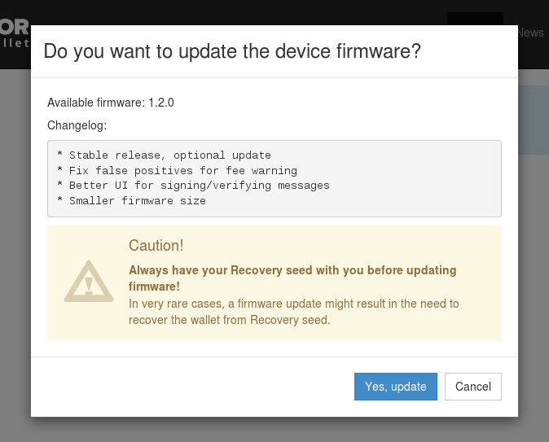This screenshot has width=549, height=442.
Task: Click the bold Recovery seed warning text
Action: tap(292, 278)
